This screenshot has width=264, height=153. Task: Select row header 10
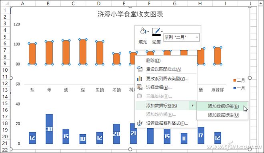[x=5, y=70]
